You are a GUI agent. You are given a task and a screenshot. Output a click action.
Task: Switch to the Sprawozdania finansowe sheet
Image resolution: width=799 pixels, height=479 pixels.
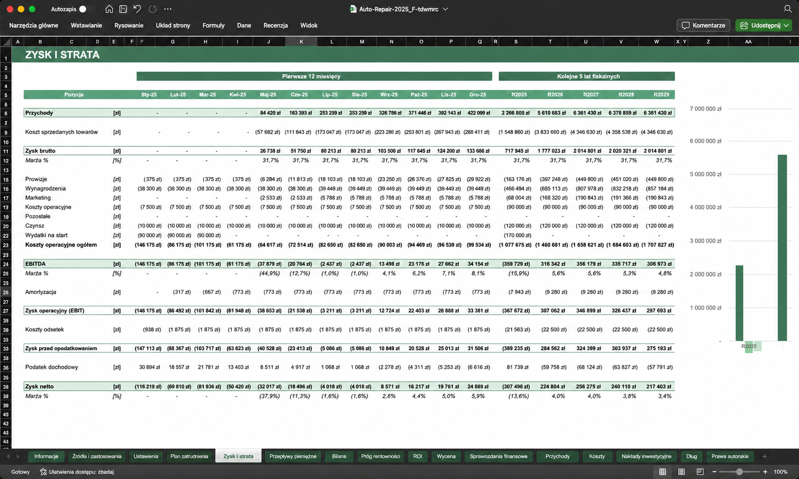click(x=499, y=456)
